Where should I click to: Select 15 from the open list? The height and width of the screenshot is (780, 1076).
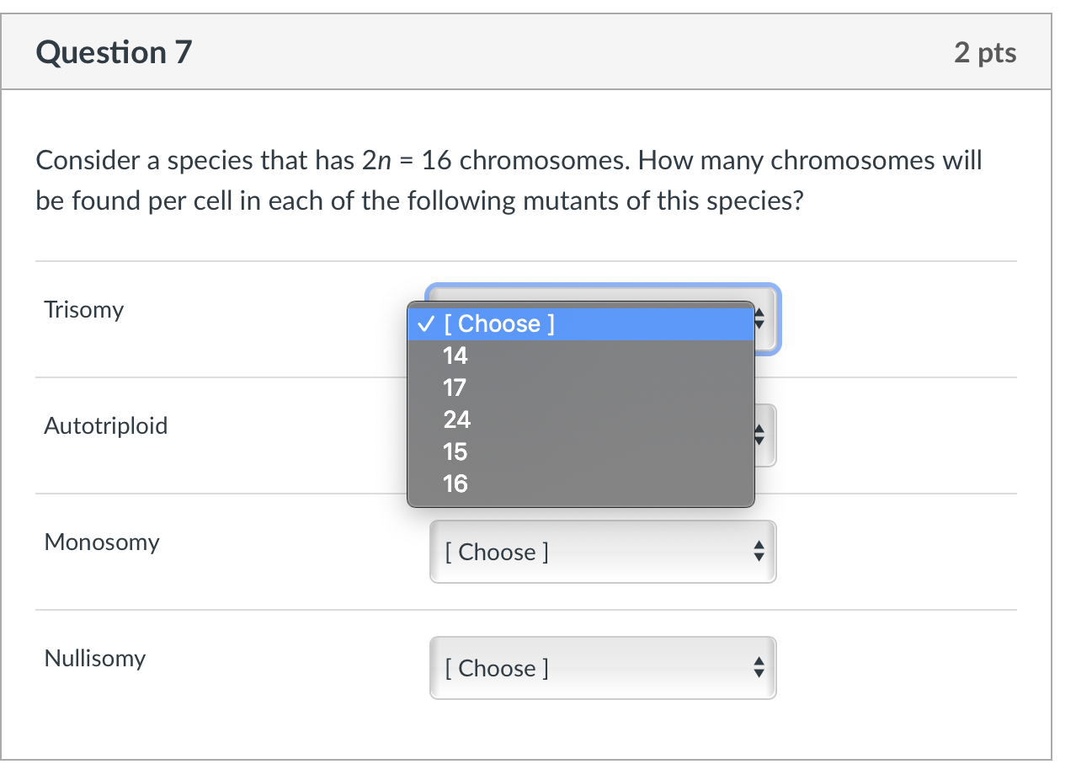point(455,451)
